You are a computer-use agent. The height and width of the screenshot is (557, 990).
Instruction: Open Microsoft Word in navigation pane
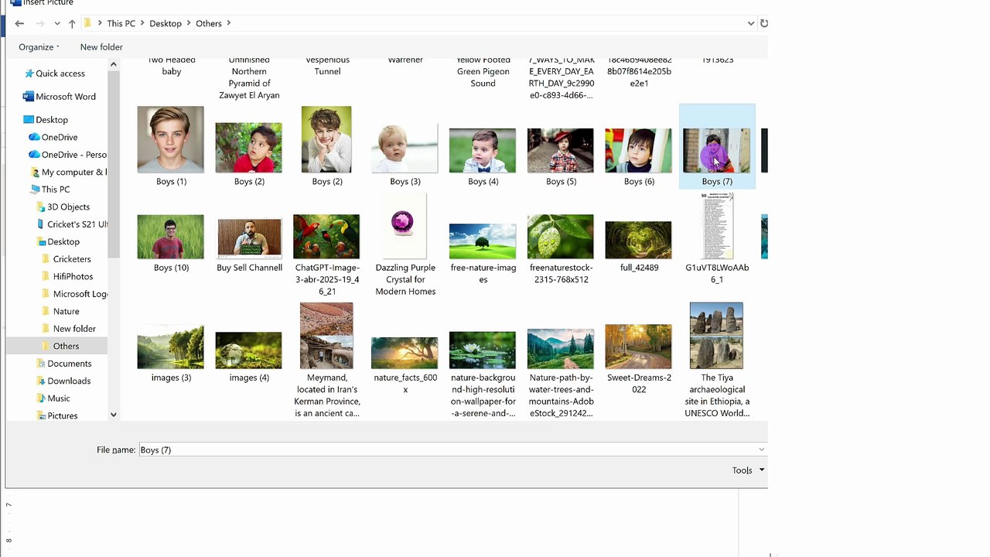pyautogui.click(x=59, y=97)
